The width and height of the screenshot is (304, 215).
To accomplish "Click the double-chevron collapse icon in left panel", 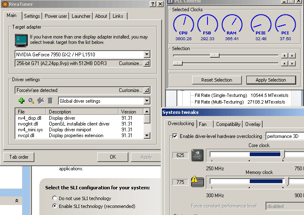I will click(17, 201).
